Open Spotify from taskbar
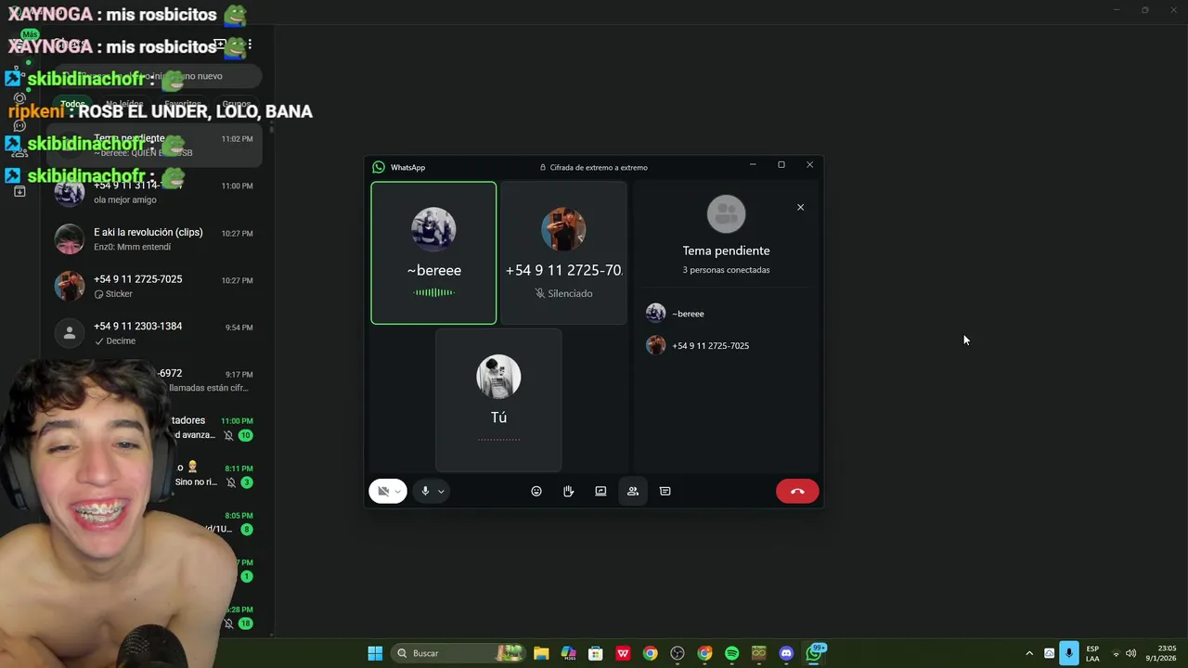 tap(731, 653)
